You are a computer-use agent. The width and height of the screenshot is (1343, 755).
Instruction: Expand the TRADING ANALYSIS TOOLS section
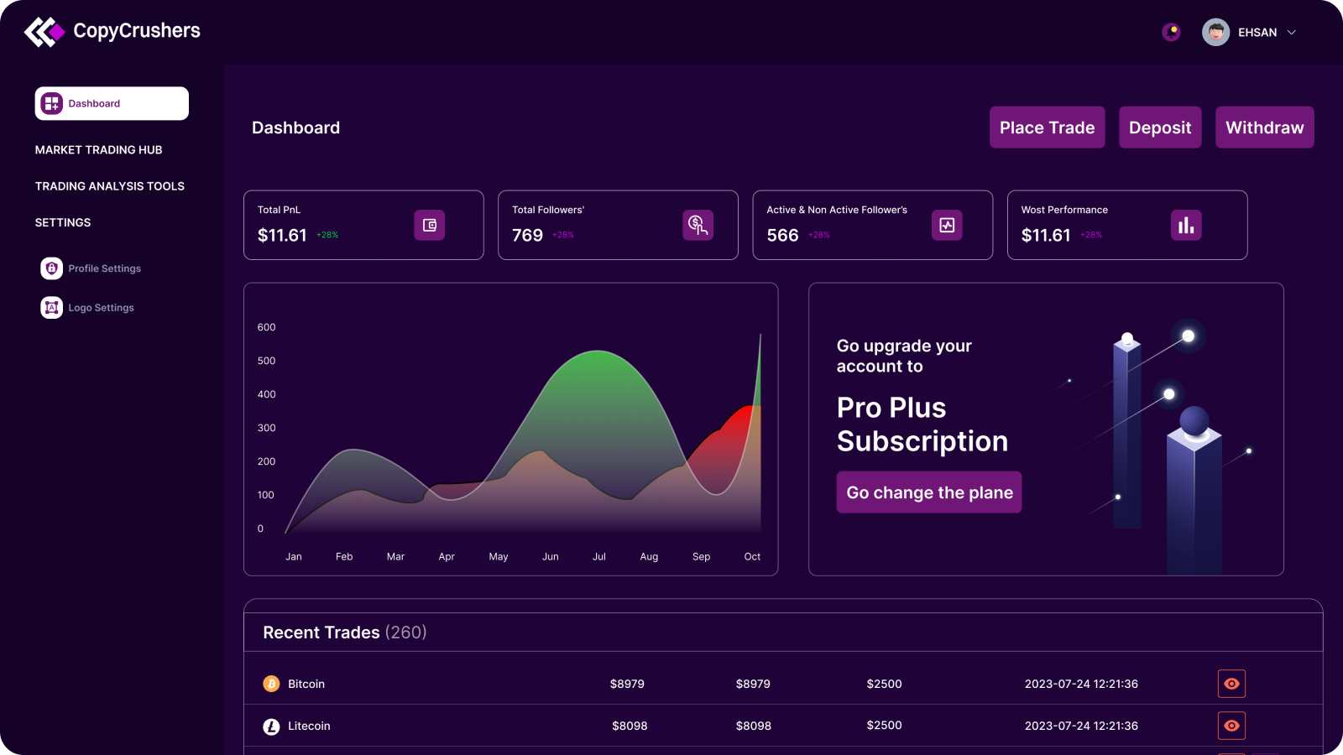pos(110,186)
